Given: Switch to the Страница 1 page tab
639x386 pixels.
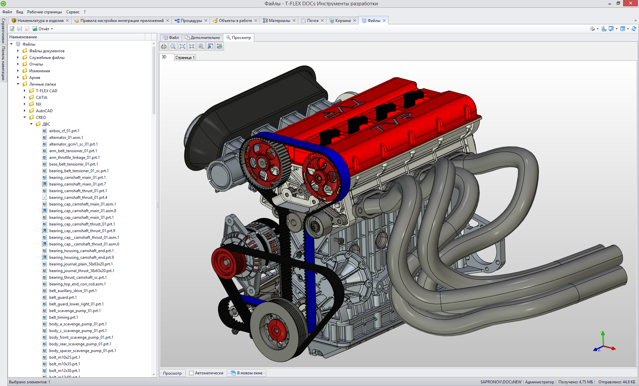Looking at the screenshot, I should pos(185,58).
